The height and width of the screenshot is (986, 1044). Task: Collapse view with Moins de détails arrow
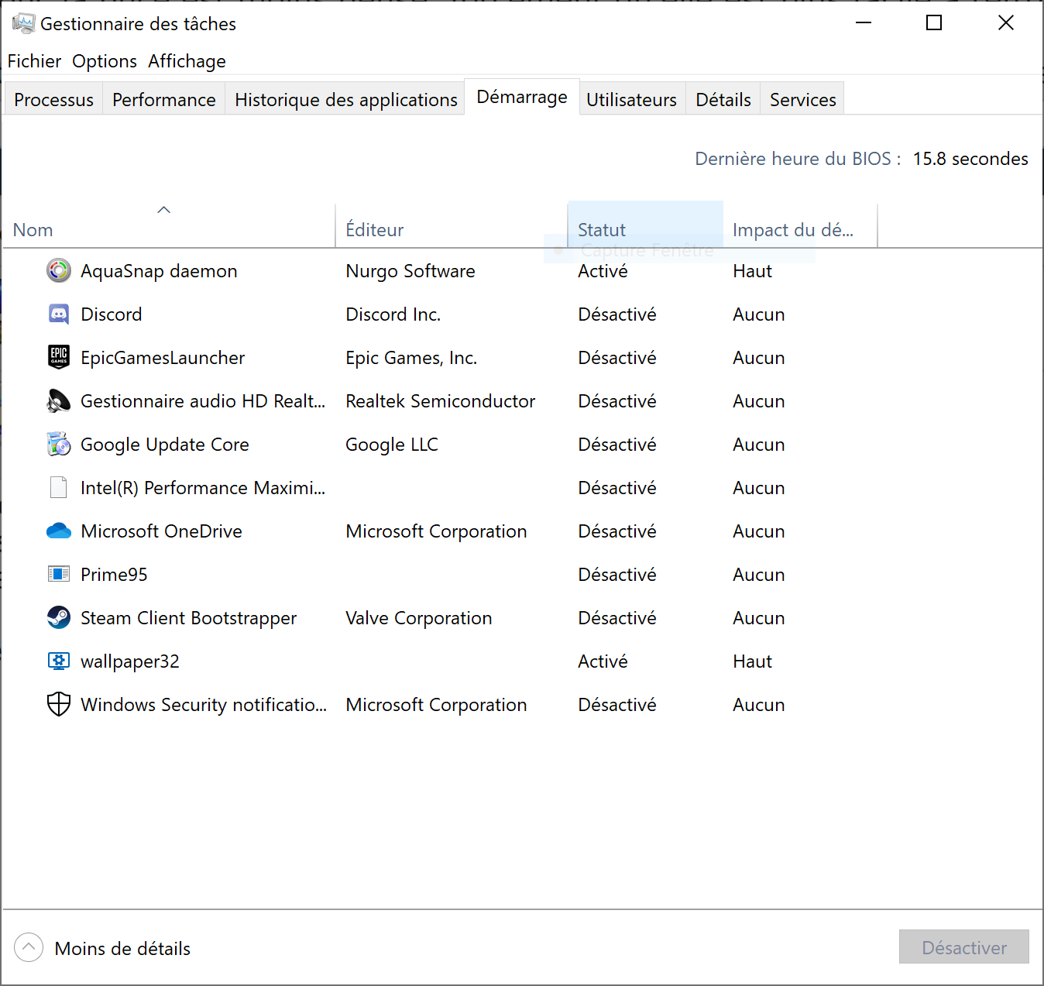[x=29, y=947]
